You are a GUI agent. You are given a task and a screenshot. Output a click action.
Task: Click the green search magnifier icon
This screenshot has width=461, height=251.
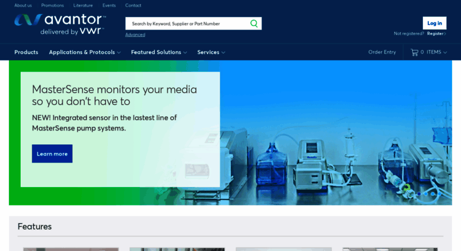[x=254, y=24]
